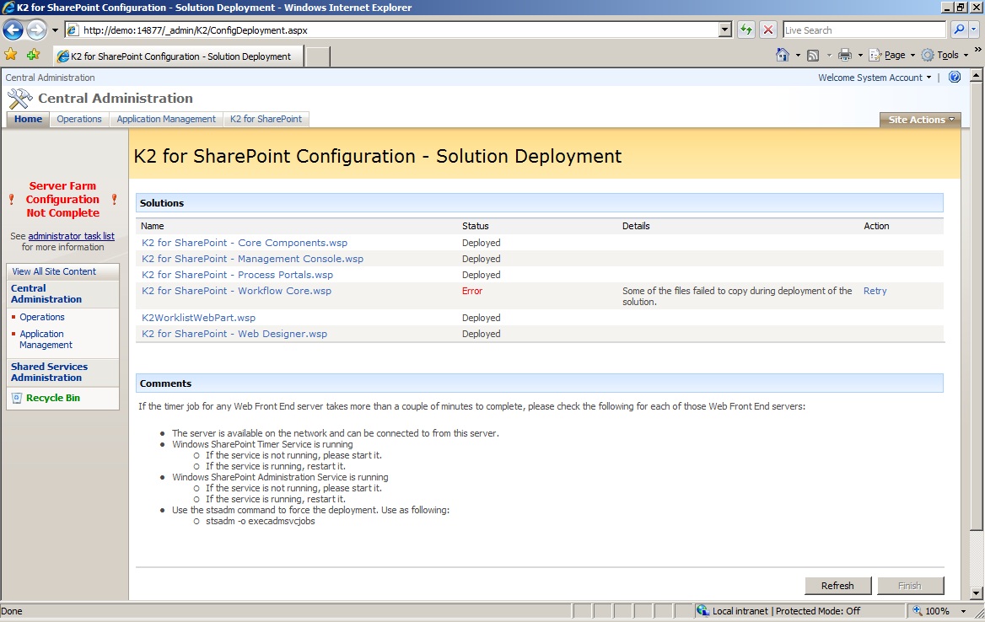
Task: Open K2 for SharePoint - Web Designer.wsp
Action: click(x=234, y=334)
